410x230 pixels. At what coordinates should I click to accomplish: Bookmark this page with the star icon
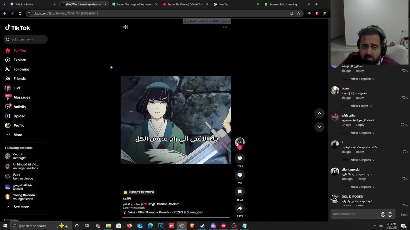299,13
